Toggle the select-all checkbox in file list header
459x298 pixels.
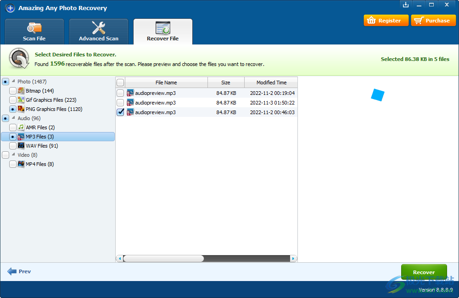click(120, 83)
